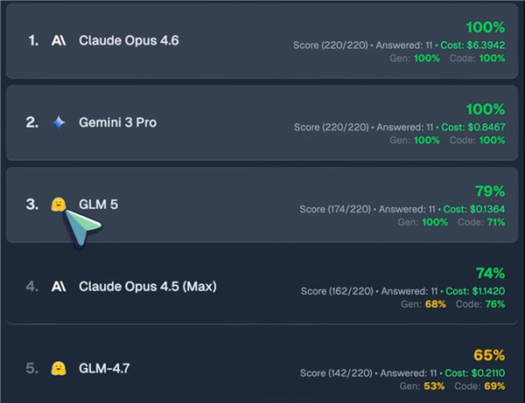Select the GLM 5 model name
The width and height of the screenshot is (525, 403).
[98, 205]
